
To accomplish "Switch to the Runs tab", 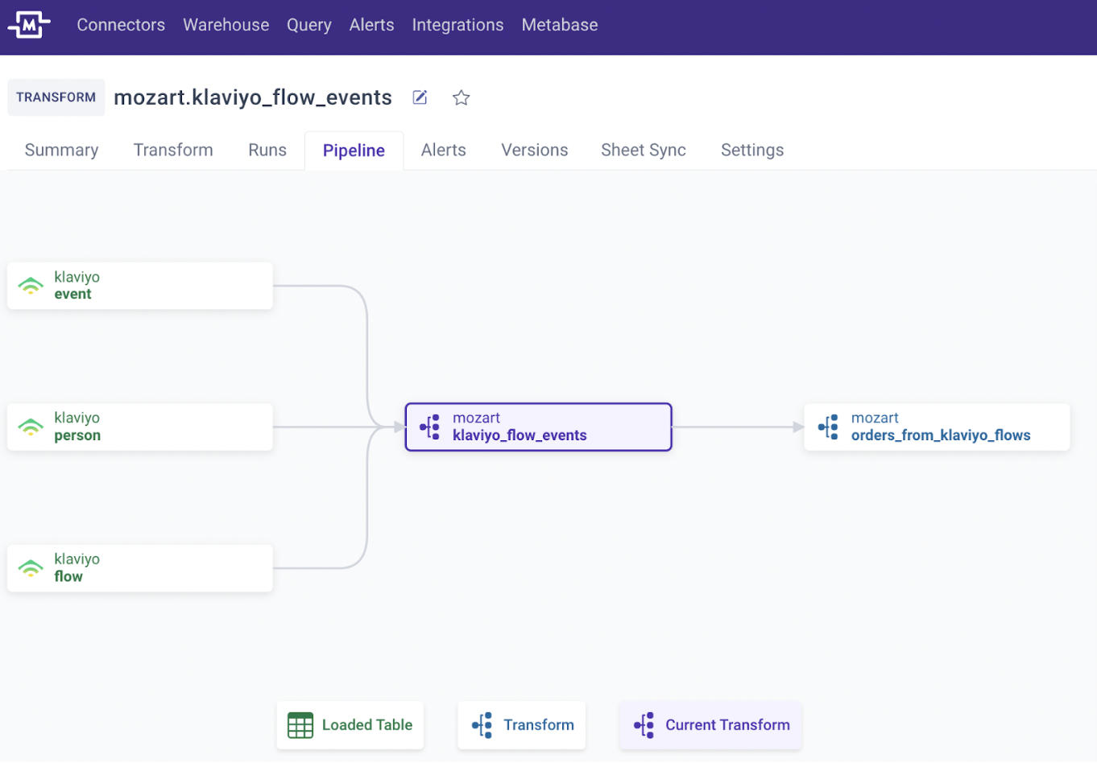I will click(267, 151).
